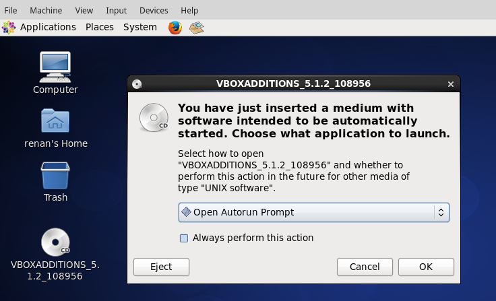Open the Trash desktop icon

[x=55, y=176]
